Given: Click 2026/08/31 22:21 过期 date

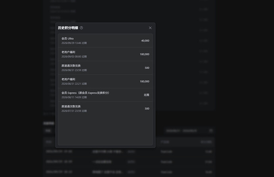Looking at the screenshot, I should click(74, 84).
